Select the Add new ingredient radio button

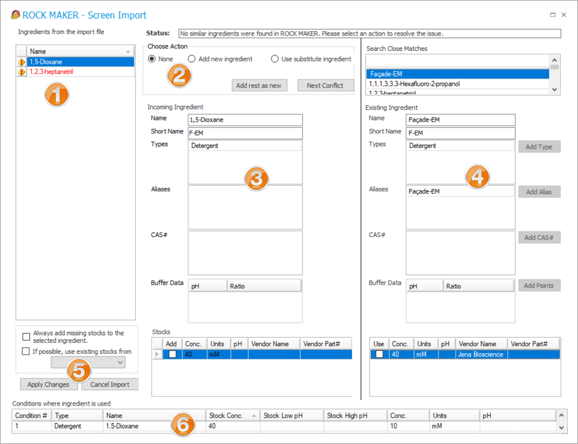[x=191, y=59]
